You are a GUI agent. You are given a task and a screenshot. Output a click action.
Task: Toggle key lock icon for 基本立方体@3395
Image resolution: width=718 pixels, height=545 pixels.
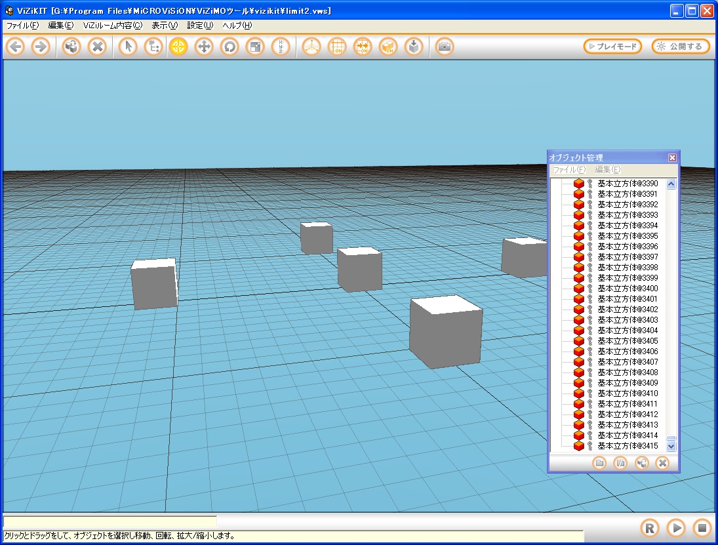pyautogui.click(x=589, y=236)
